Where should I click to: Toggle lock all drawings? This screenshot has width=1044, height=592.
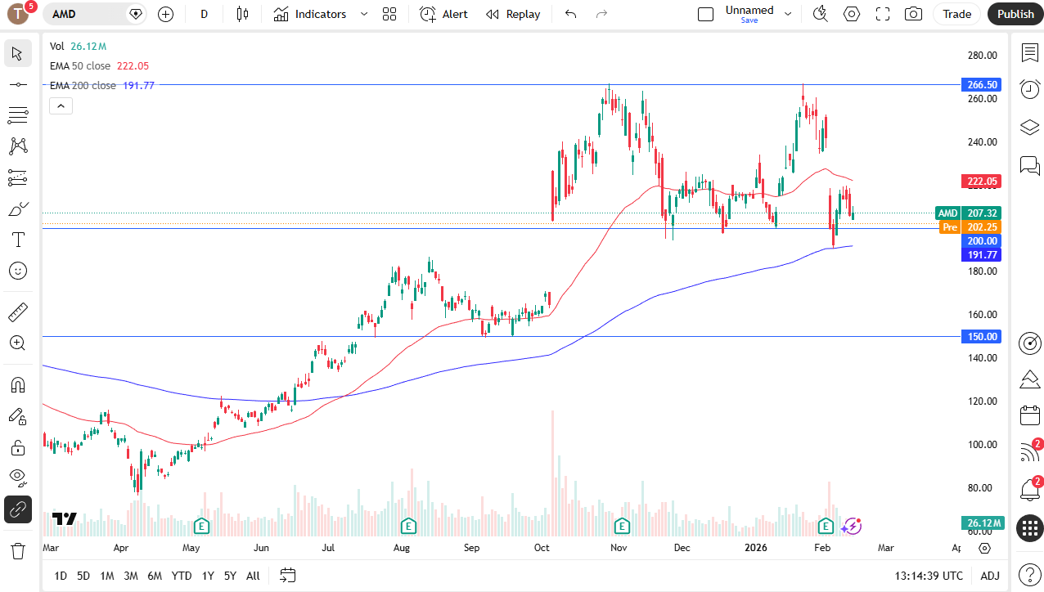tap(17, 447)
